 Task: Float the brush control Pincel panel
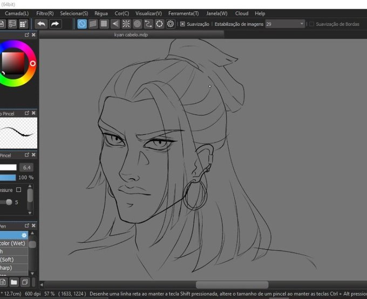click(x=26, y=155)
